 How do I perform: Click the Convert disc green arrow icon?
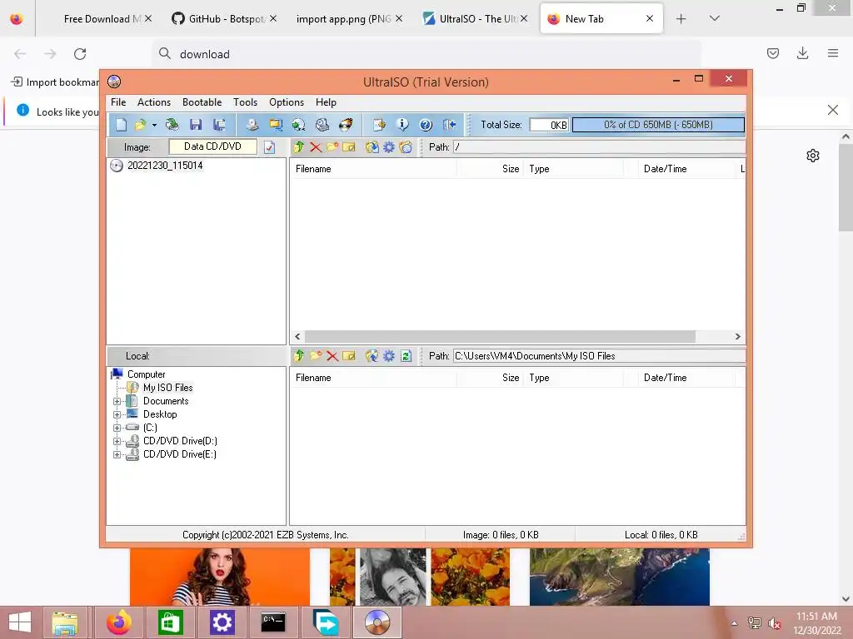point(299,125)
